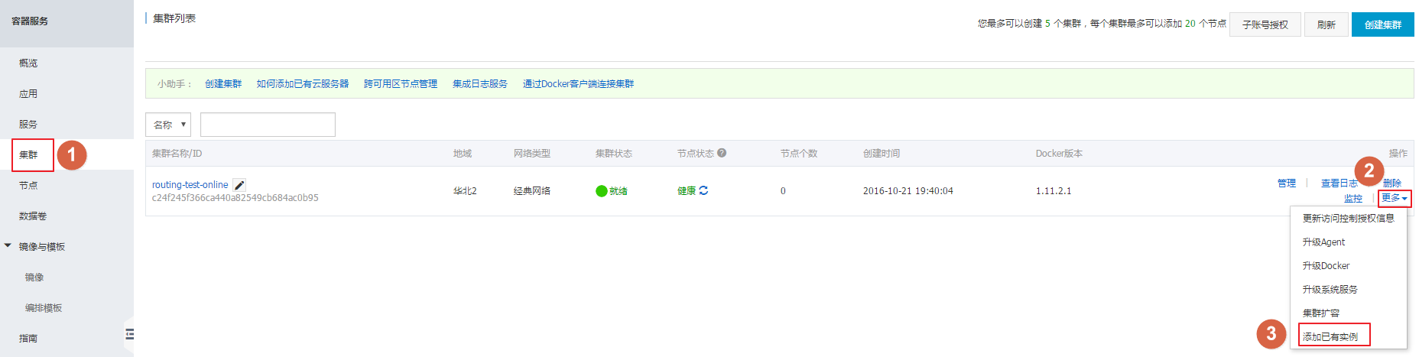
Task: Click the help question mark beside 节点状态
Action: tap(722, 153)
